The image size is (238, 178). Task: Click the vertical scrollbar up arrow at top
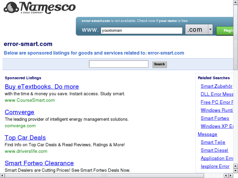pyautogui.click(x=236, y=2)
